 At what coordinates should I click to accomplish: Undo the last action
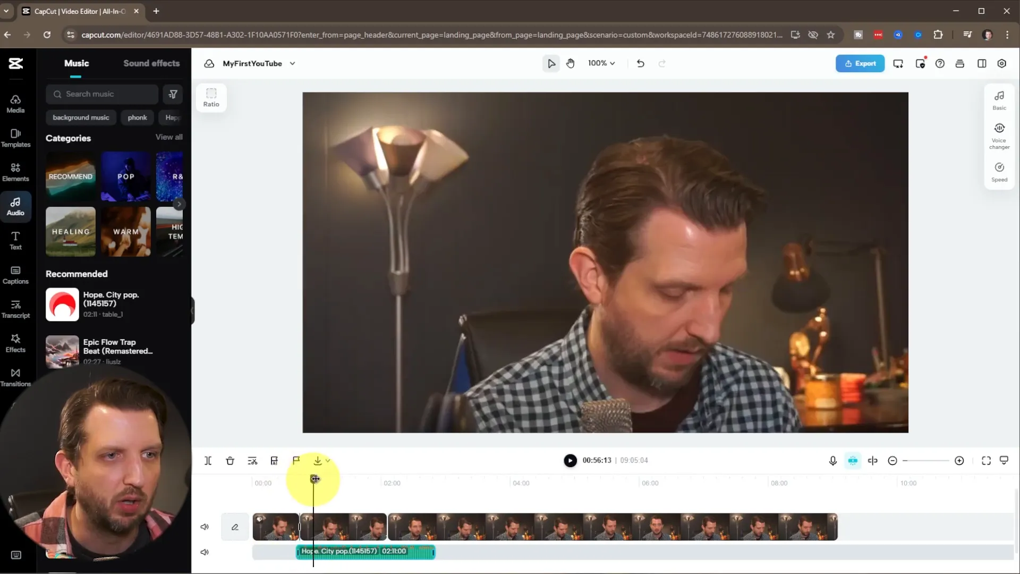coord(640,63)
